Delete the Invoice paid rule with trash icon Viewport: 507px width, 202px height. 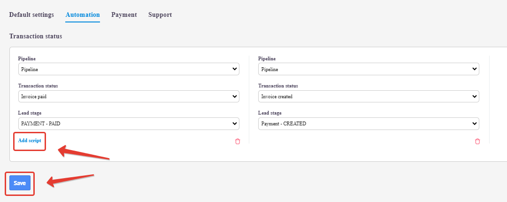[x=237, y=141]
